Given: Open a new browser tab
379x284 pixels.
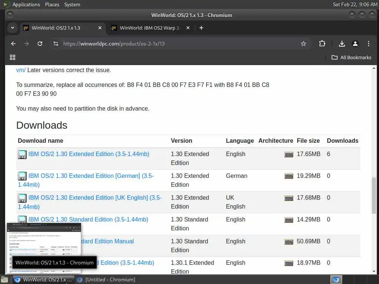Looking at the screenshot, I should coord(201,28).
